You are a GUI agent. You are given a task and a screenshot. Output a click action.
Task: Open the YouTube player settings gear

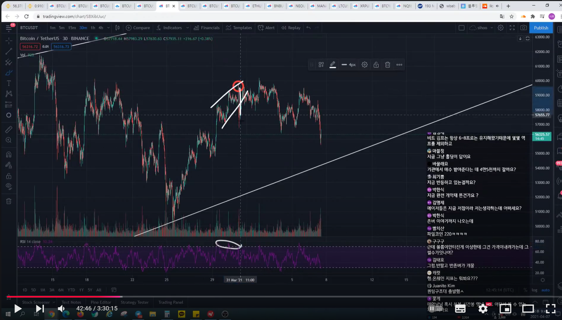tap(483, 309)
